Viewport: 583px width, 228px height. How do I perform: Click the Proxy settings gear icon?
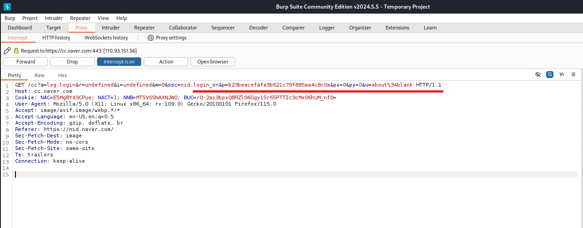(x=151, y=38)
